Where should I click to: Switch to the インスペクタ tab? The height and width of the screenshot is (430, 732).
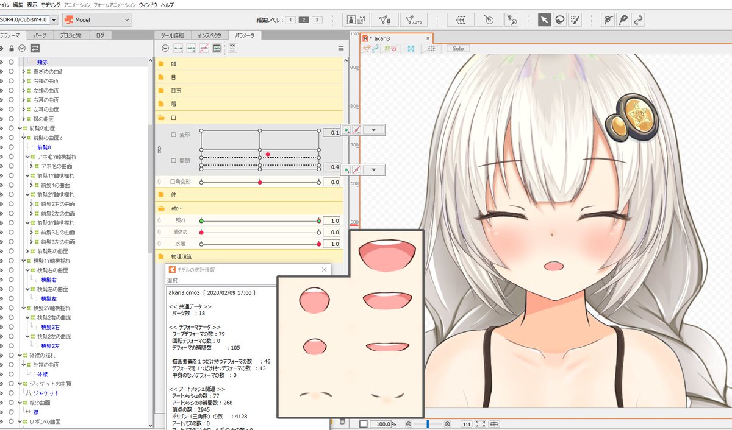coord(209,35)
